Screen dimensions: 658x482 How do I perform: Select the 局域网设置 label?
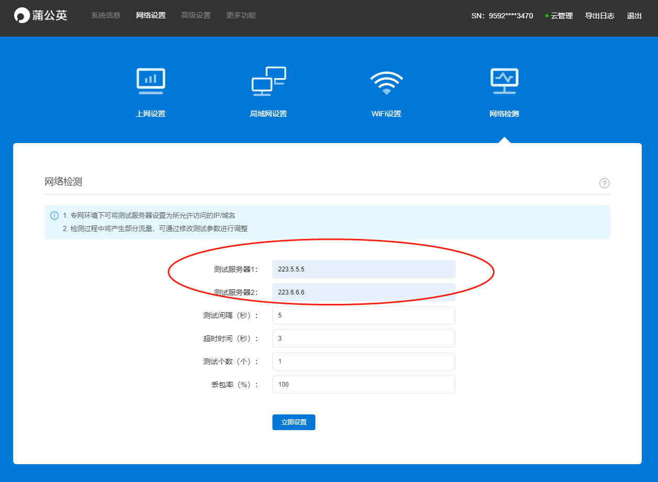pos(269,114)
